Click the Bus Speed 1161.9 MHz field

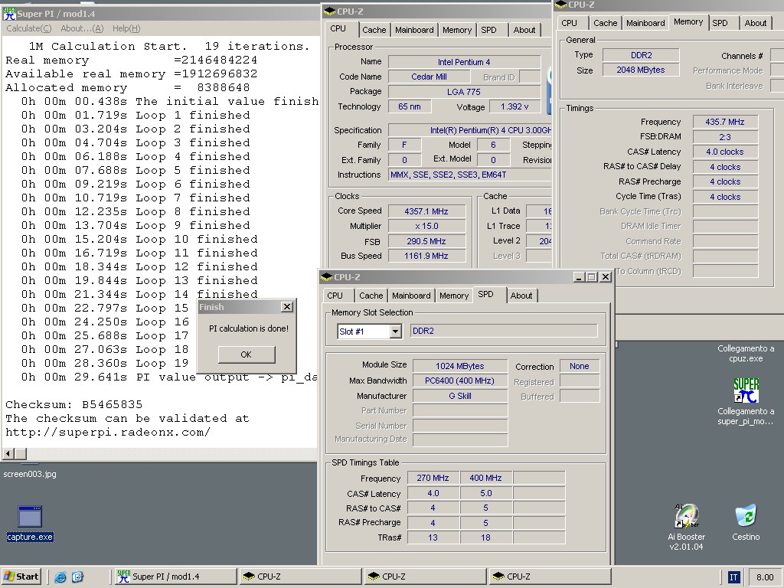[x=426, y=256]
